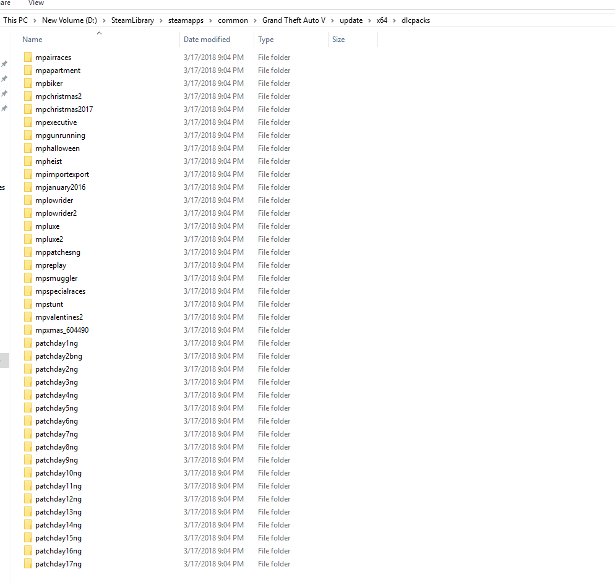The image size is (615, 585).
Task: Navigate to Grand Theft Auto V breadcrumb
Action: click(294, 20)
